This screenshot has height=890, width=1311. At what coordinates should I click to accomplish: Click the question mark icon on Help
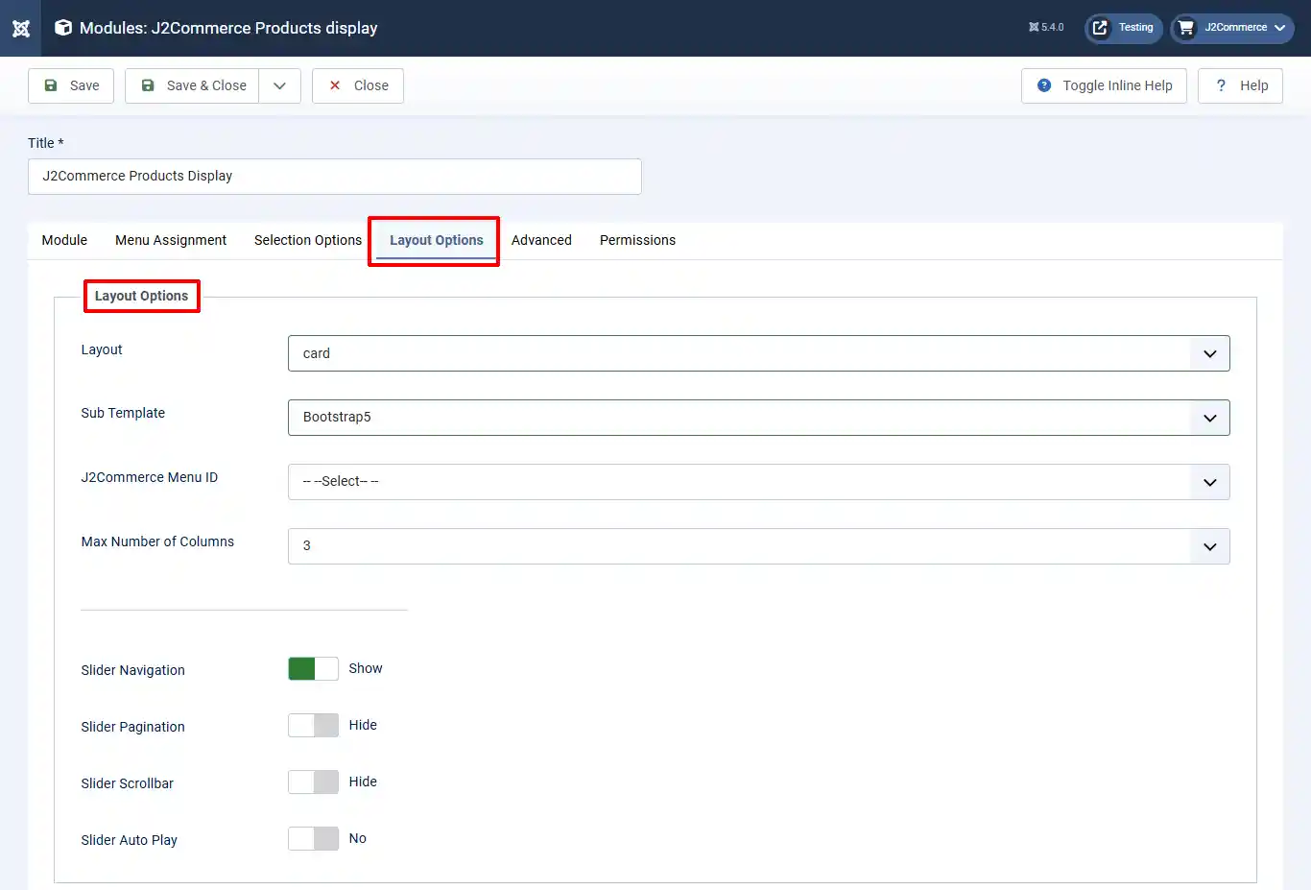point(1221,85)
